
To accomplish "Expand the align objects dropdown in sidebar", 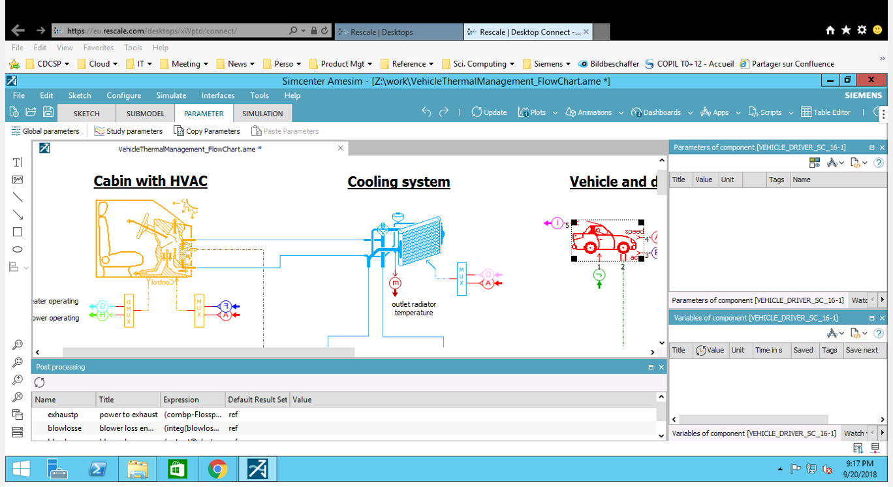I will click(26, 268).
